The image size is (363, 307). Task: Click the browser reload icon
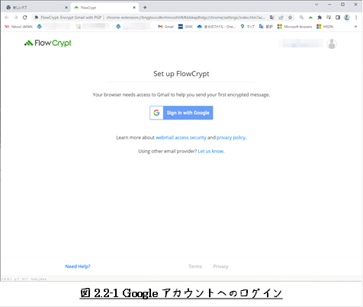[24, 18]
